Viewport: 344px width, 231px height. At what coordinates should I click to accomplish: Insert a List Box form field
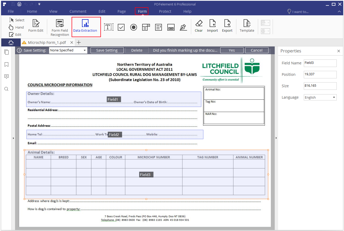[x=159, y=27]
